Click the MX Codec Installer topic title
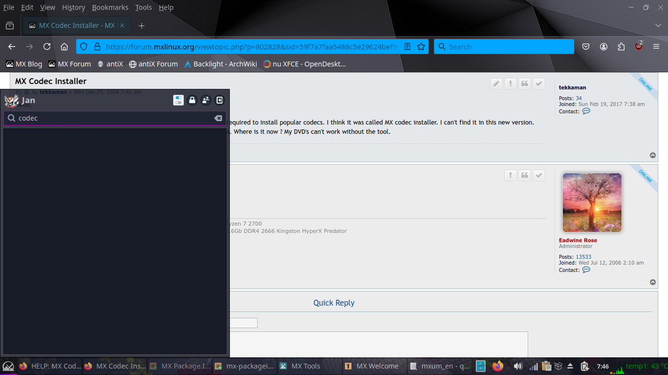668x375 pixels. click(x=51, y=81)
